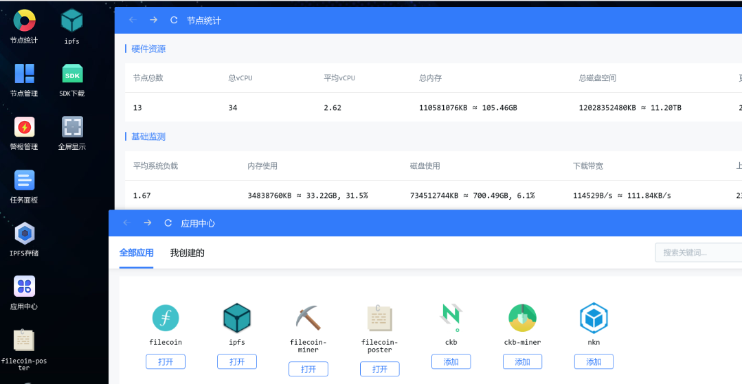Click the 平均系统负载 column header

point(156,166)
